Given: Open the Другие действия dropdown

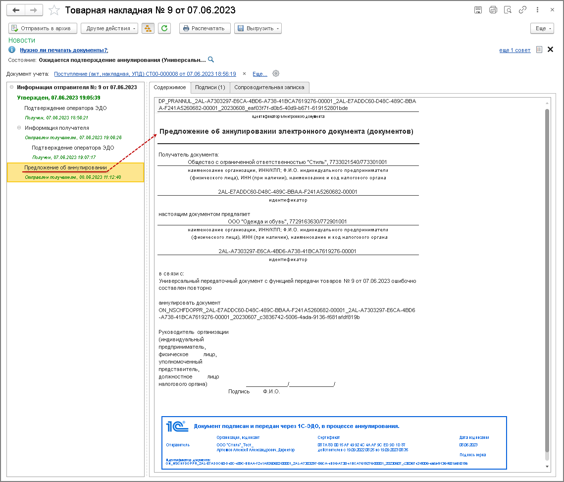Looking at the screenshot, I should pyautogui.click(x=109, y=28).
